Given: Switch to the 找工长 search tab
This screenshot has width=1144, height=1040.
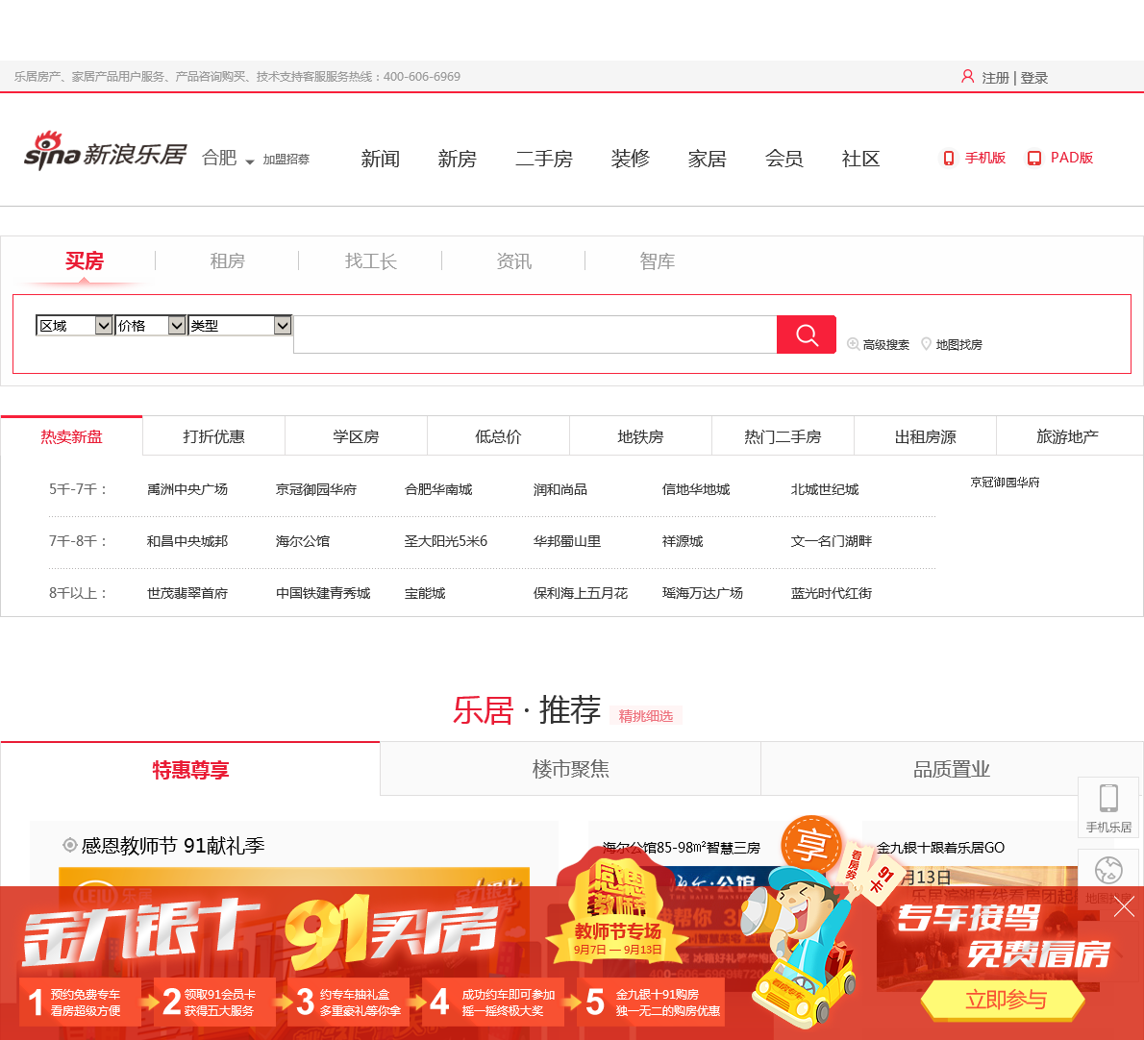Looking at the screenshot, I should tap(371, 261).
